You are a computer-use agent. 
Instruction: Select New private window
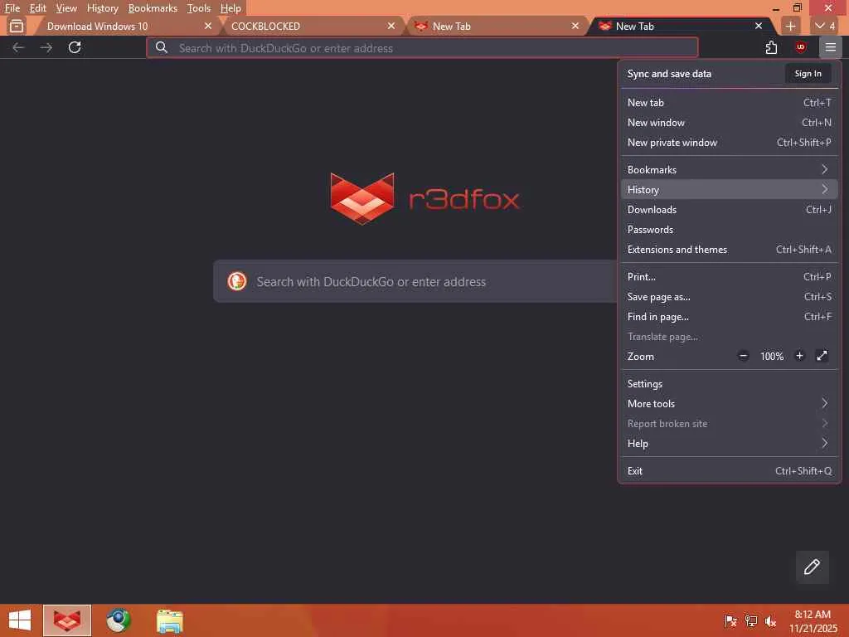tap(730, 143)
